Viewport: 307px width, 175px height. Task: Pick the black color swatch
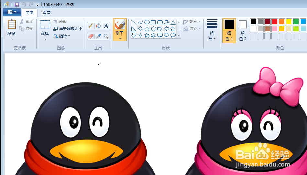pyautogui.click(x=253, y=22)
